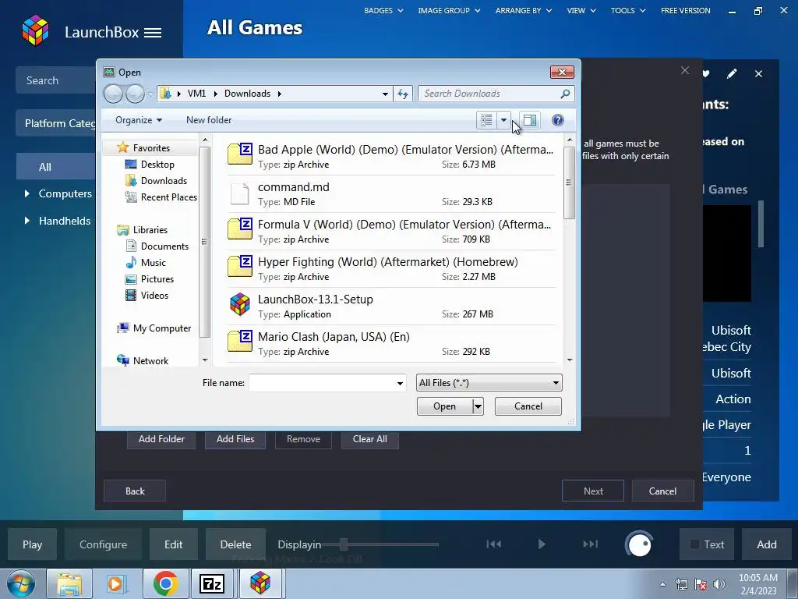
Task: Open 7-Zip from the taskbar
Action: (212, 583)
